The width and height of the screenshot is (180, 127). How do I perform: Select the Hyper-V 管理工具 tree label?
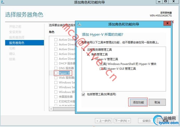pos(107,59)
